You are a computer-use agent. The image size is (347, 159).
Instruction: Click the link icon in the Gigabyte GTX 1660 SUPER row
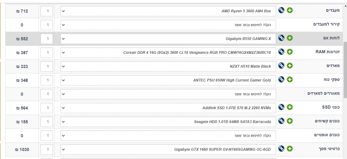[x=281, y=149]
